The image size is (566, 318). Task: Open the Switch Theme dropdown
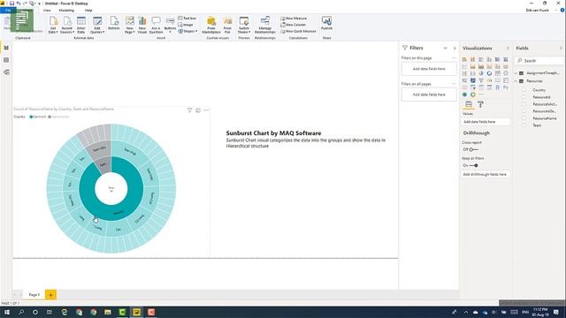pyautogui.click(x=244, y=25)
